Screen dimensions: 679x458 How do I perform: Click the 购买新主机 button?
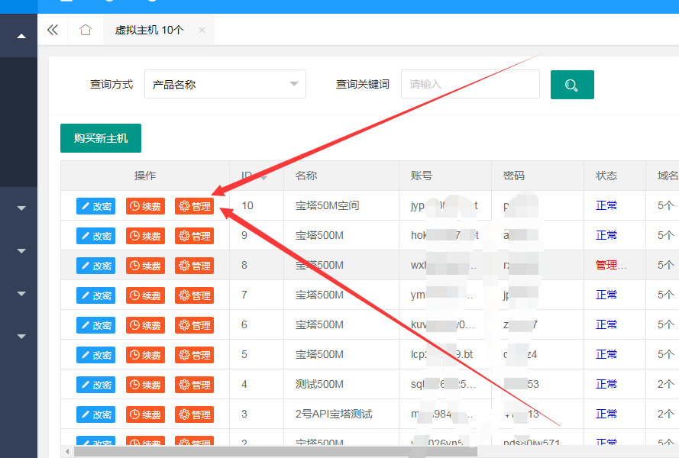pyautogui.click(x=100, y=138)
